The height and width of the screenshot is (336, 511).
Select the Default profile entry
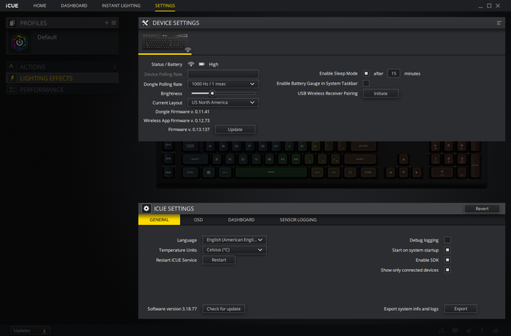[63, 43]
